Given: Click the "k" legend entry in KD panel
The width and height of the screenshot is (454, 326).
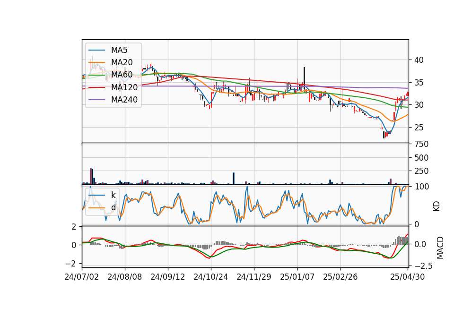Looking at the screenshot, I should click(x=113, y=195).
